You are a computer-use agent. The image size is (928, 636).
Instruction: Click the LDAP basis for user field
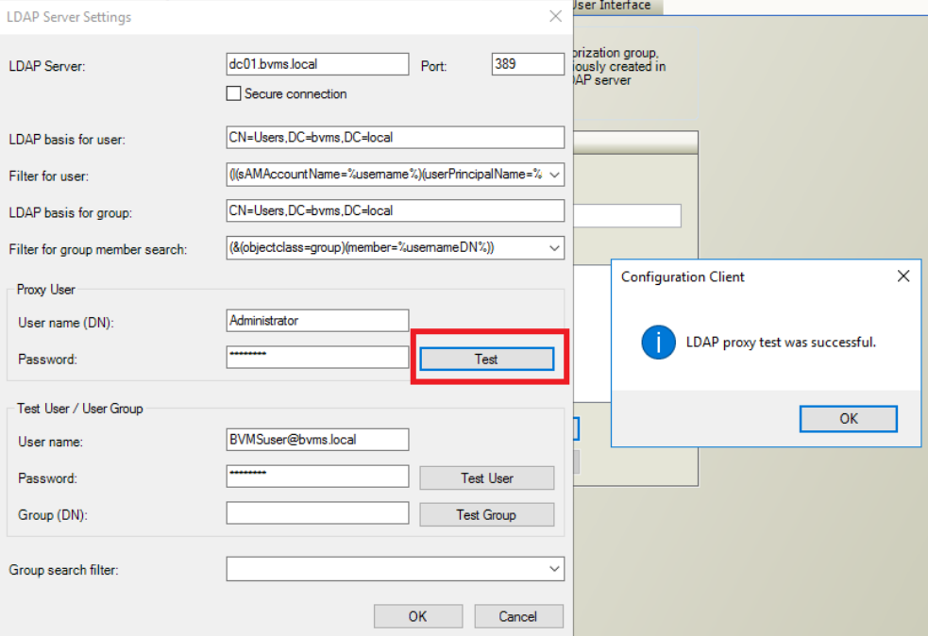point(395,138)
